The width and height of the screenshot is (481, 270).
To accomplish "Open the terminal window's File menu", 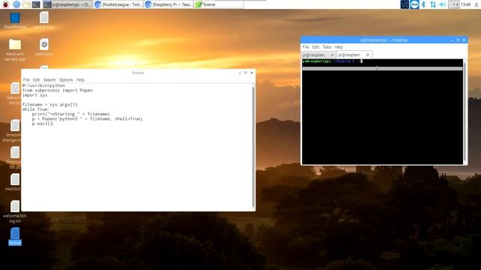I will click(306, 47).
